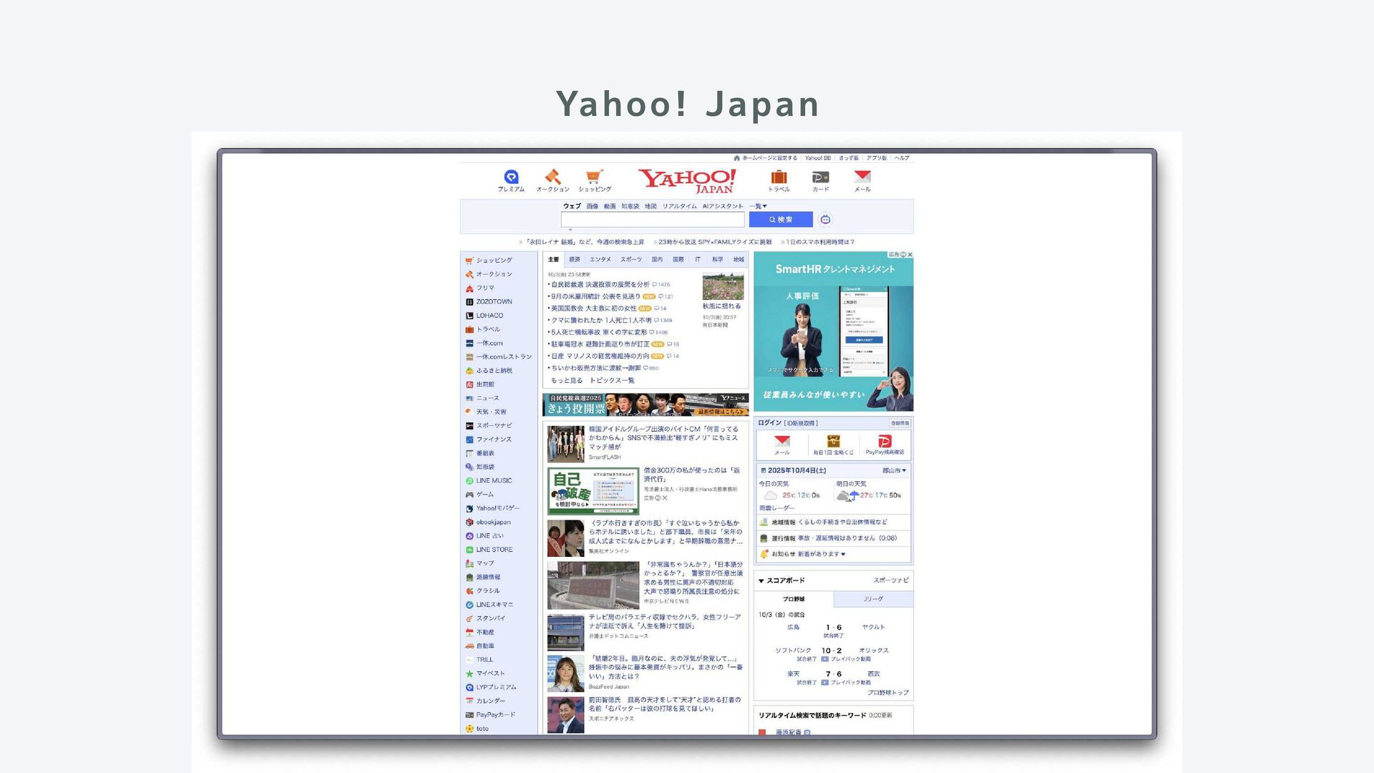Open the Shopping cart icon
1374x773 pixels.
pos(595,177)
